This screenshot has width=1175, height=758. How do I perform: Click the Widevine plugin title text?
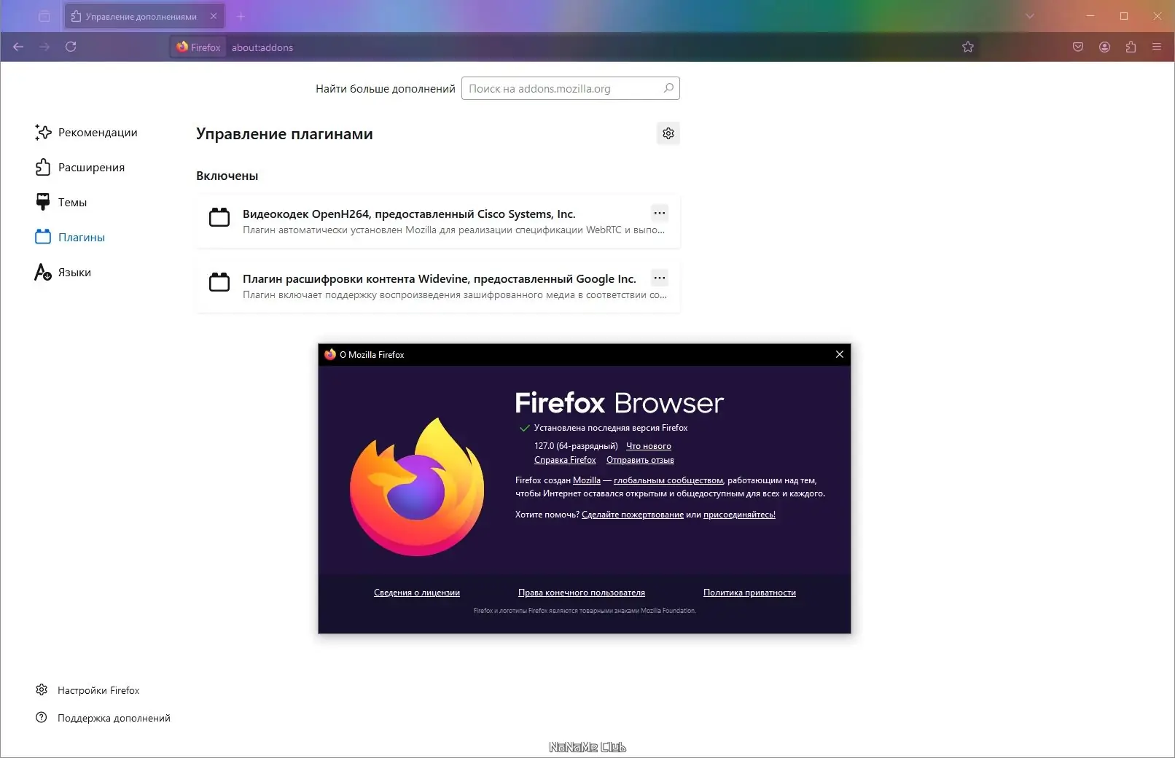440,278
